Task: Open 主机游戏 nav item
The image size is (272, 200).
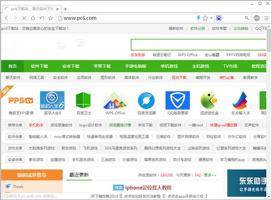Action: (x=200, y=66)
